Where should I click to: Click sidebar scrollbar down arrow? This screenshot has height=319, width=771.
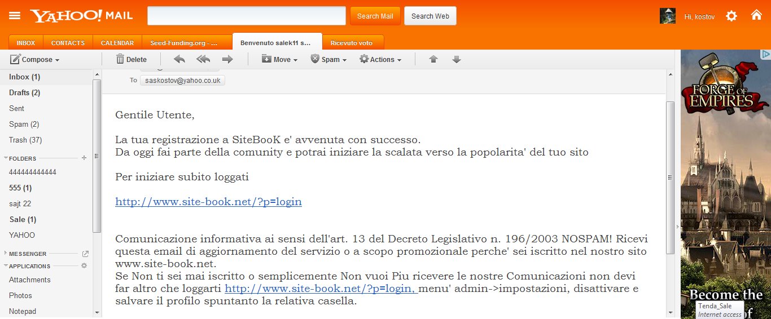(x=97, y=312)
